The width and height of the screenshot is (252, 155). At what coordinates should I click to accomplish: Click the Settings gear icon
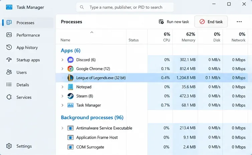click(x=9, y=146)
